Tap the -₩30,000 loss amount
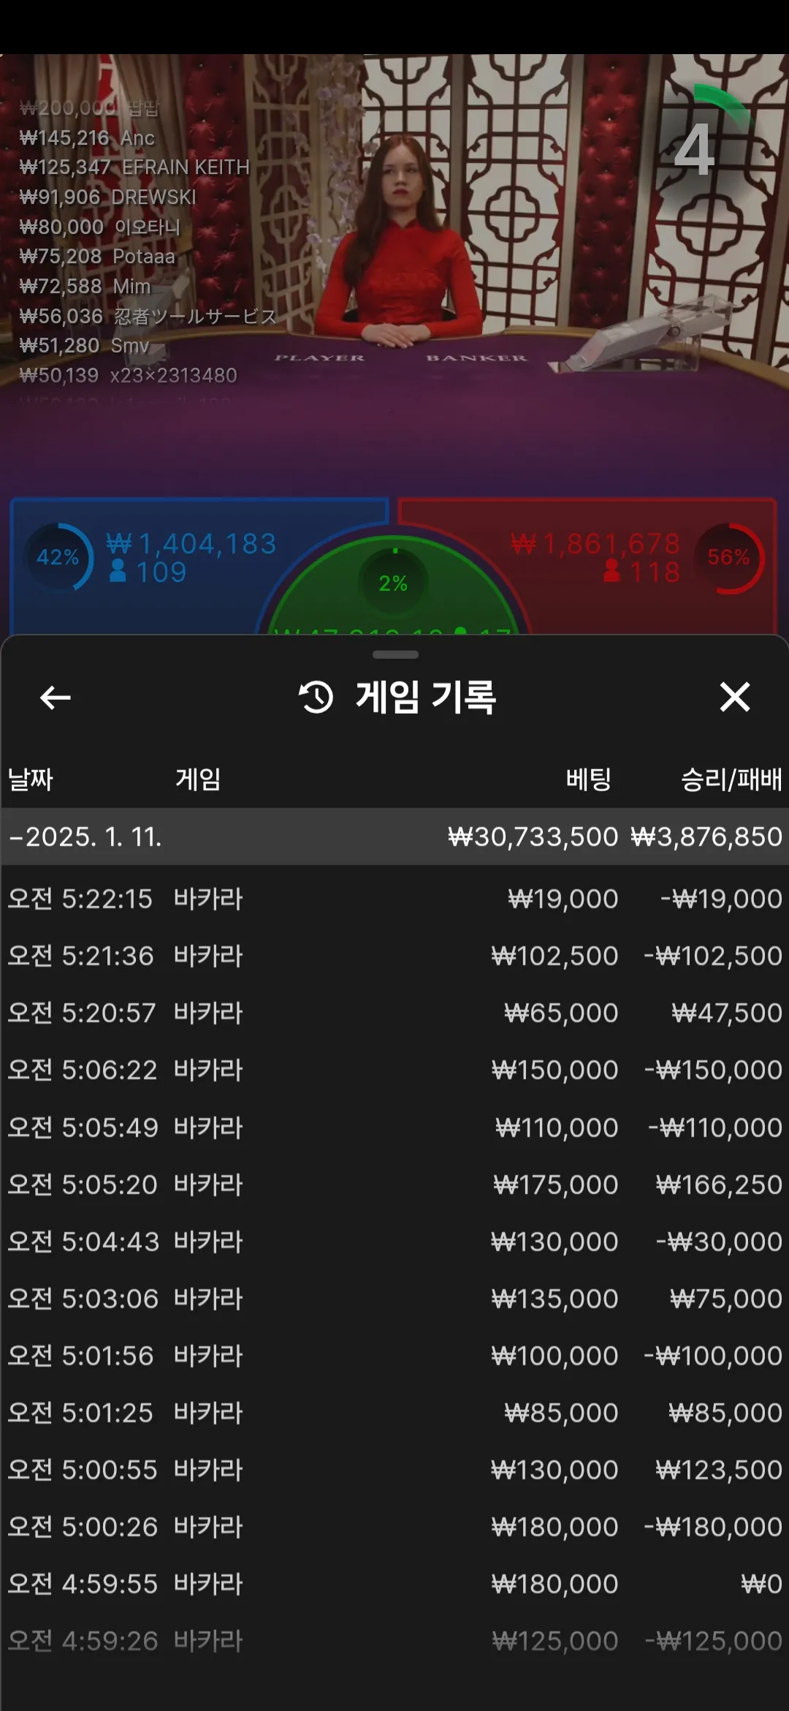Screen dimensions: 789x1711 [x=719, y=1242]
